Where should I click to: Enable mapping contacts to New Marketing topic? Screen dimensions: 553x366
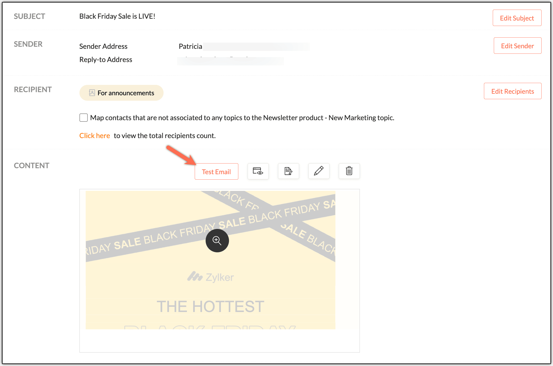83,118
